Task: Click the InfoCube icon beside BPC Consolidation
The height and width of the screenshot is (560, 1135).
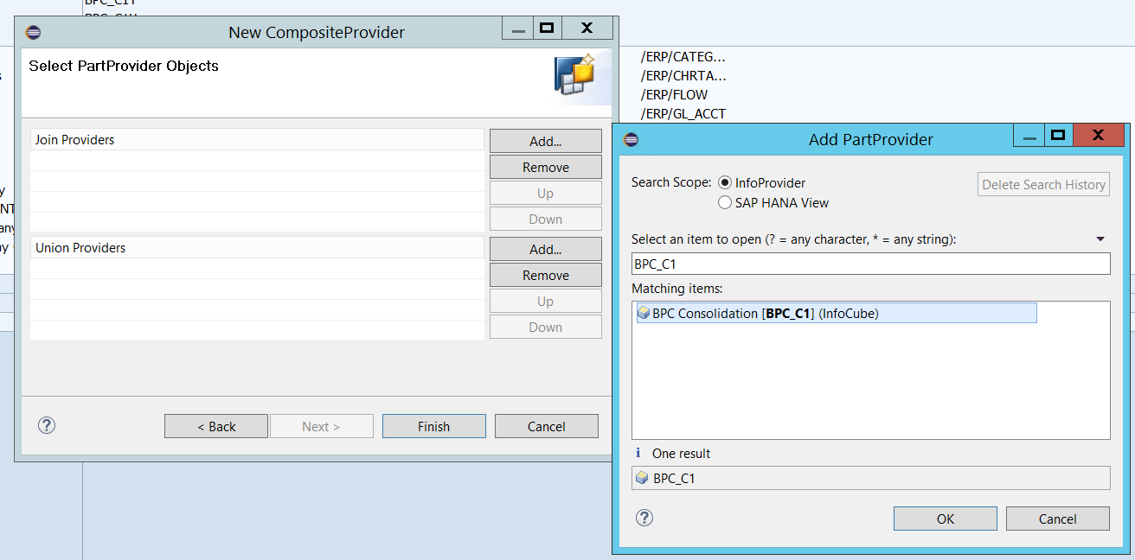Action: pos(643,314)
